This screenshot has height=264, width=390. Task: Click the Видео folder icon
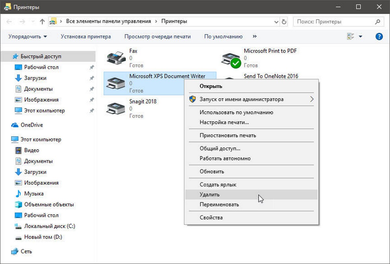(19, 150)
